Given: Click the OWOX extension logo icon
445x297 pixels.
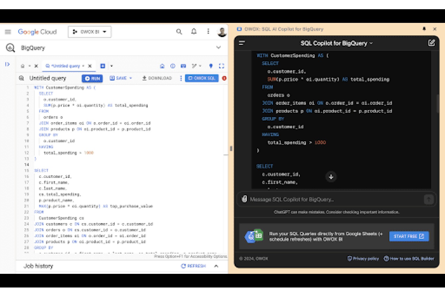Looking at the screenshot, I should 239,29.
